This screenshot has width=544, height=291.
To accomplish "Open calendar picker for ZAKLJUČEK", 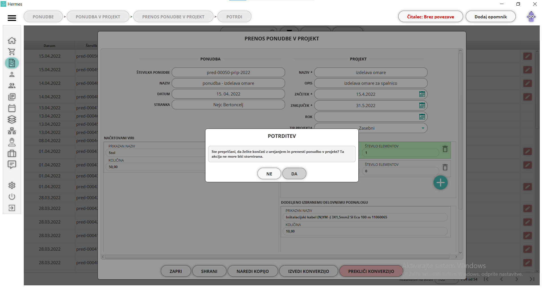I will 422,105.
